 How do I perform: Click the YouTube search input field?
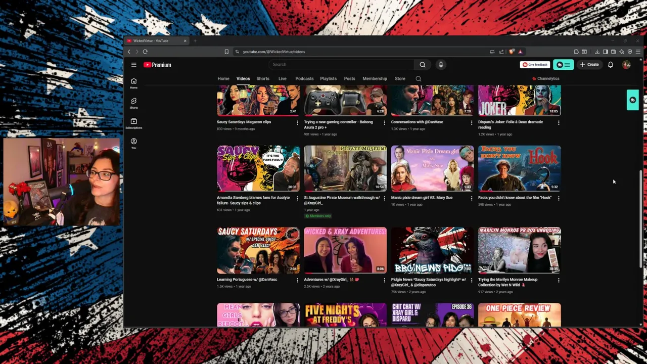342,65
